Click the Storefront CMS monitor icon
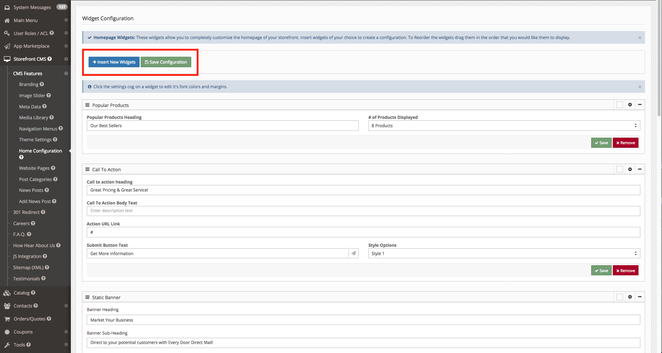This screenshot has width=662, height=353. point(7,59)
